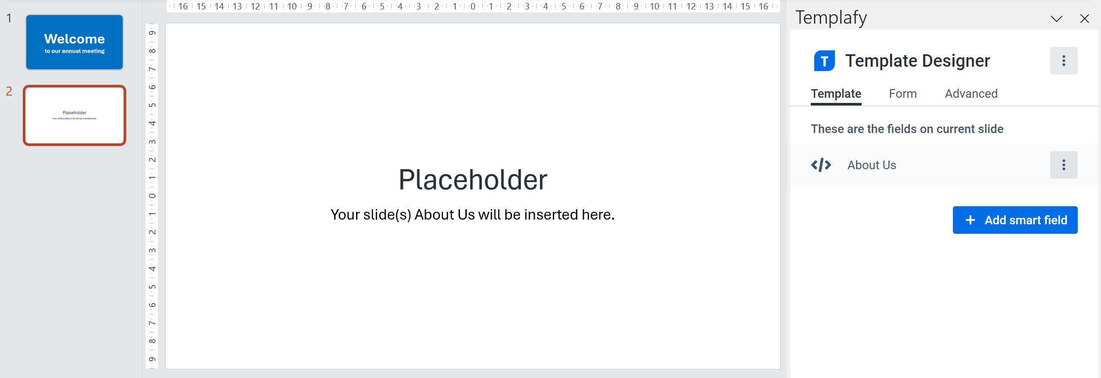Select the Placeholder slide thumbnail

pyautogui.click(x=74, y=115)
